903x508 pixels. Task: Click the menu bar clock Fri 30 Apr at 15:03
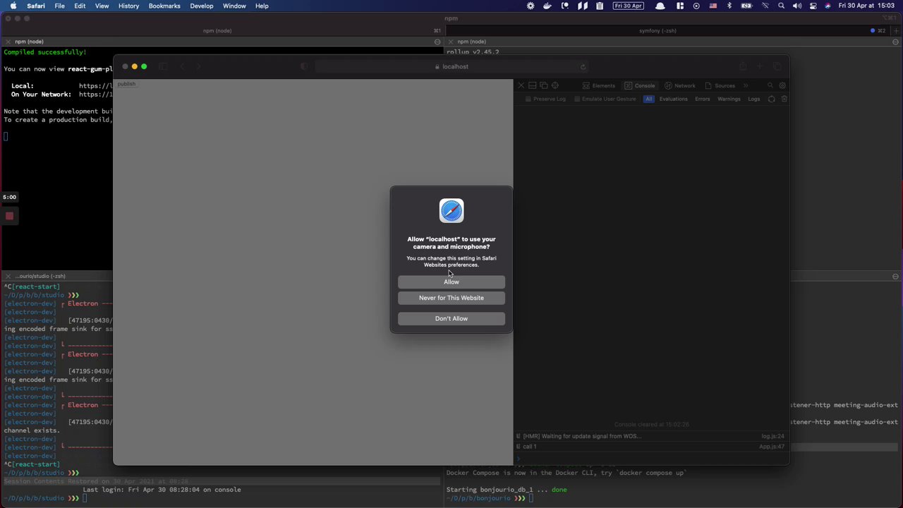(867, 6)
